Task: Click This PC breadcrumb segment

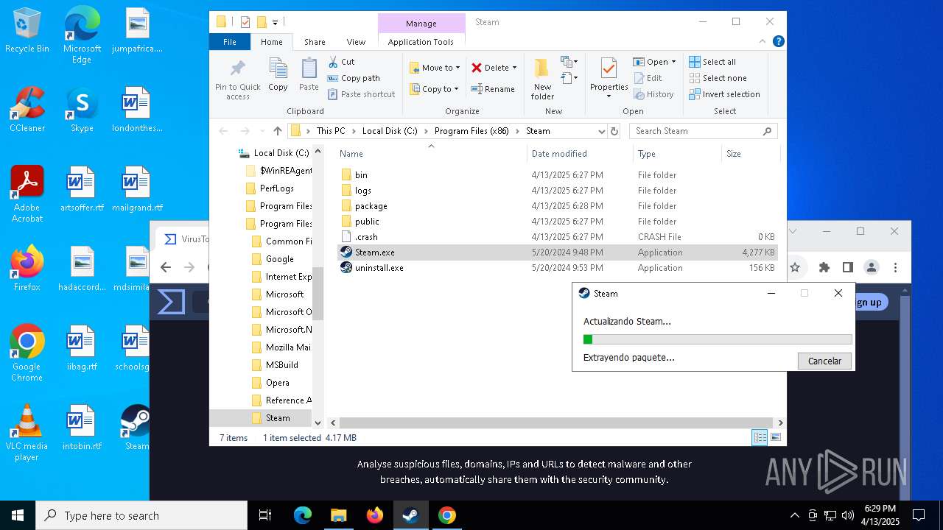Action: [331, 131]
